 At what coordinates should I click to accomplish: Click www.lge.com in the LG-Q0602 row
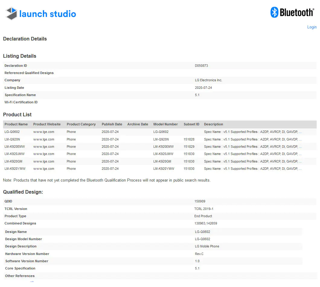(44, 132)
